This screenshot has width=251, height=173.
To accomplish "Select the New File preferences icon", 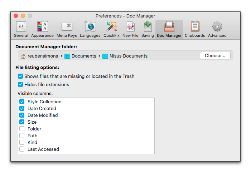I will 130,29.
